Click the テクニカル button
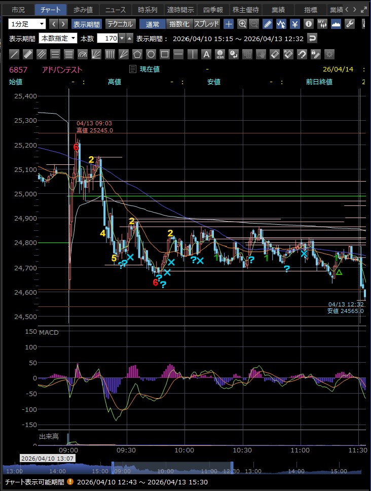This screenshot has width=371, height=491. pos(121,24)
